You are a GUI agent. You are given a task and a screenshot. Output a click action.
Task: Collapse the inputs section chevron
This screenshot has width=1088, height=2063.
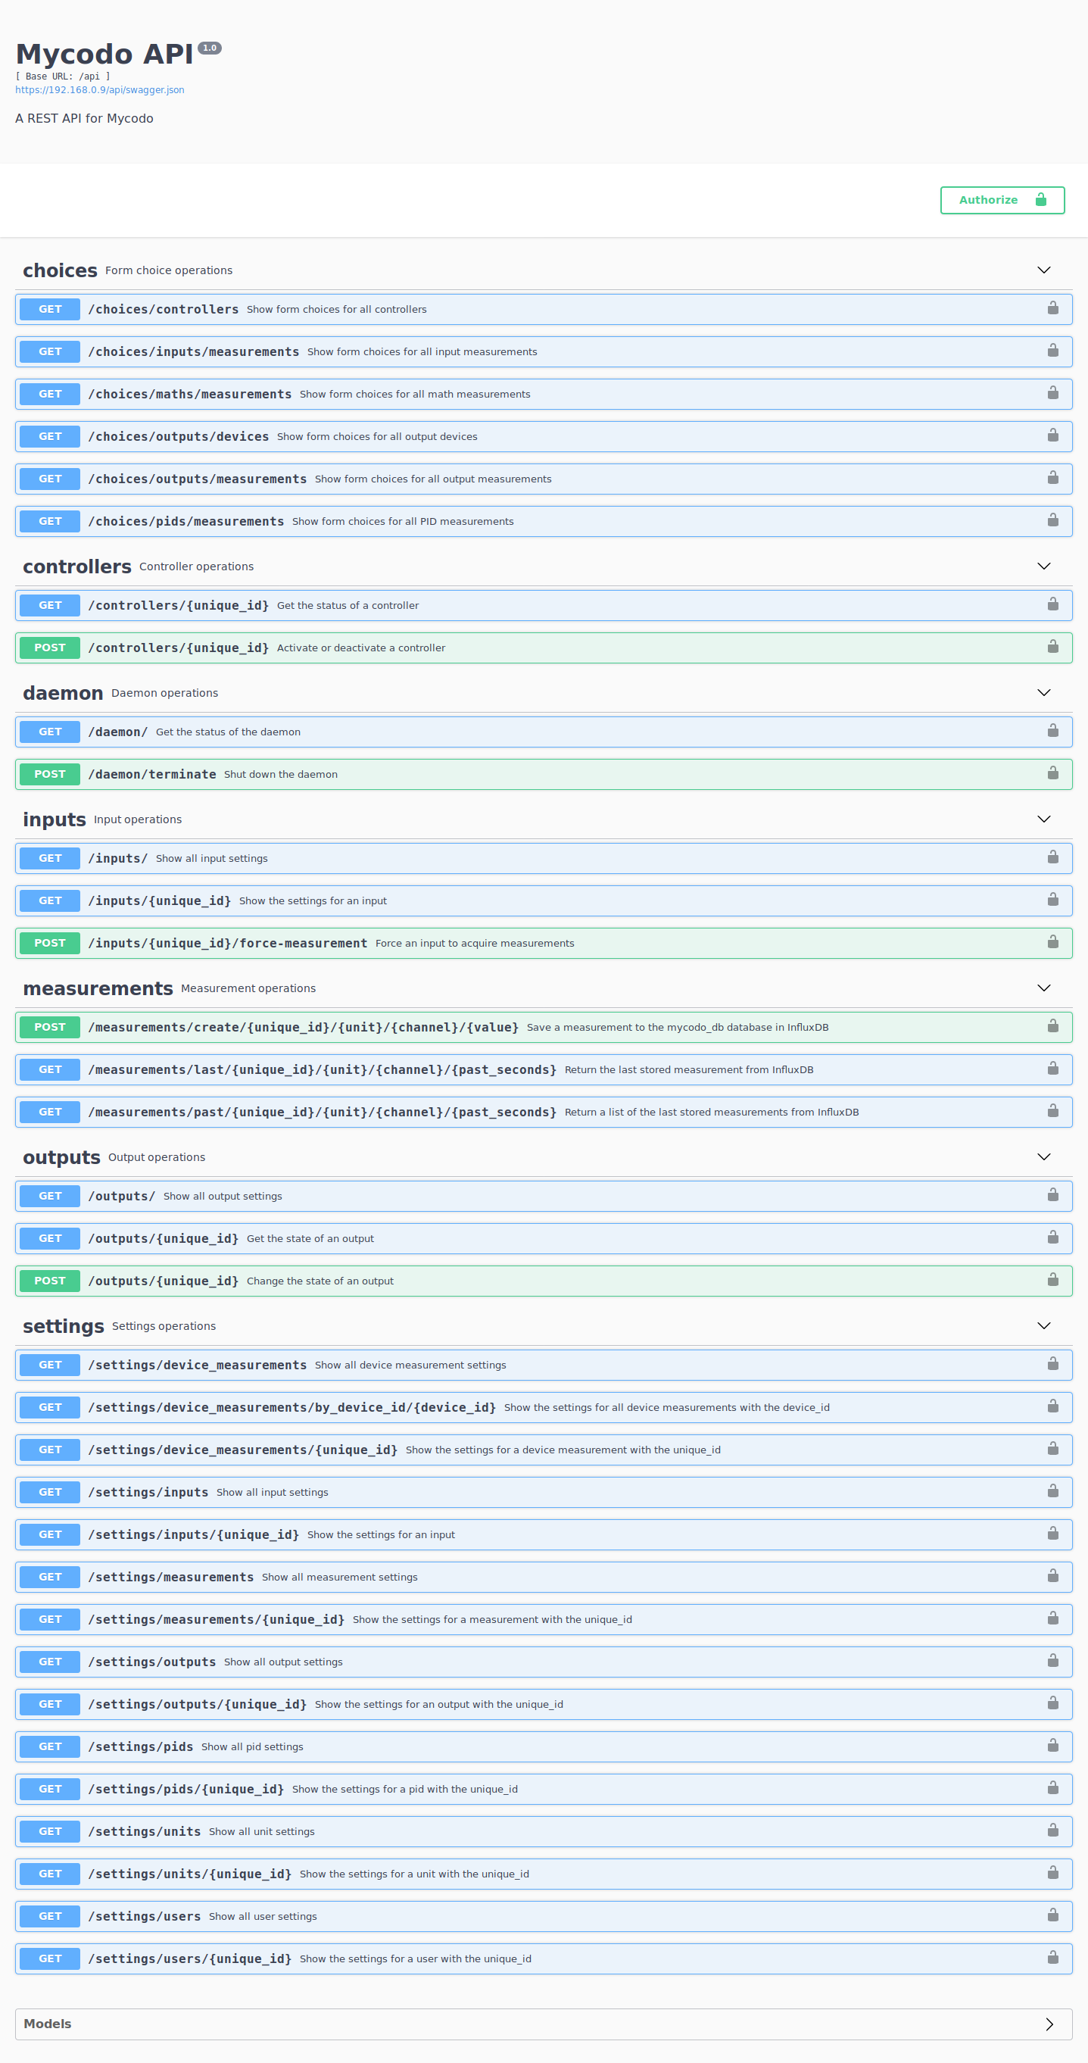(1043, 819)
